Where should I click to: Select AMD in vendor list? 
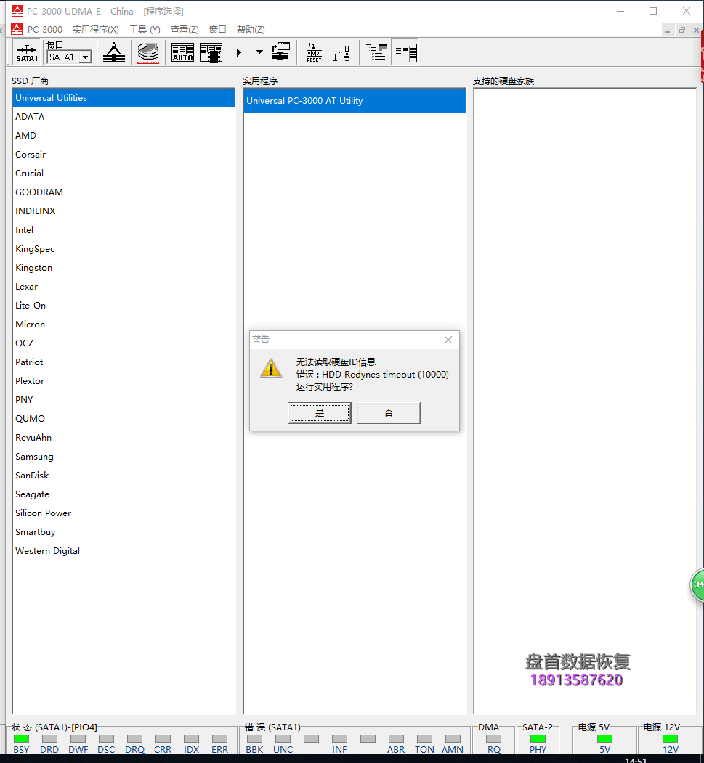click(x=124, y=135)
